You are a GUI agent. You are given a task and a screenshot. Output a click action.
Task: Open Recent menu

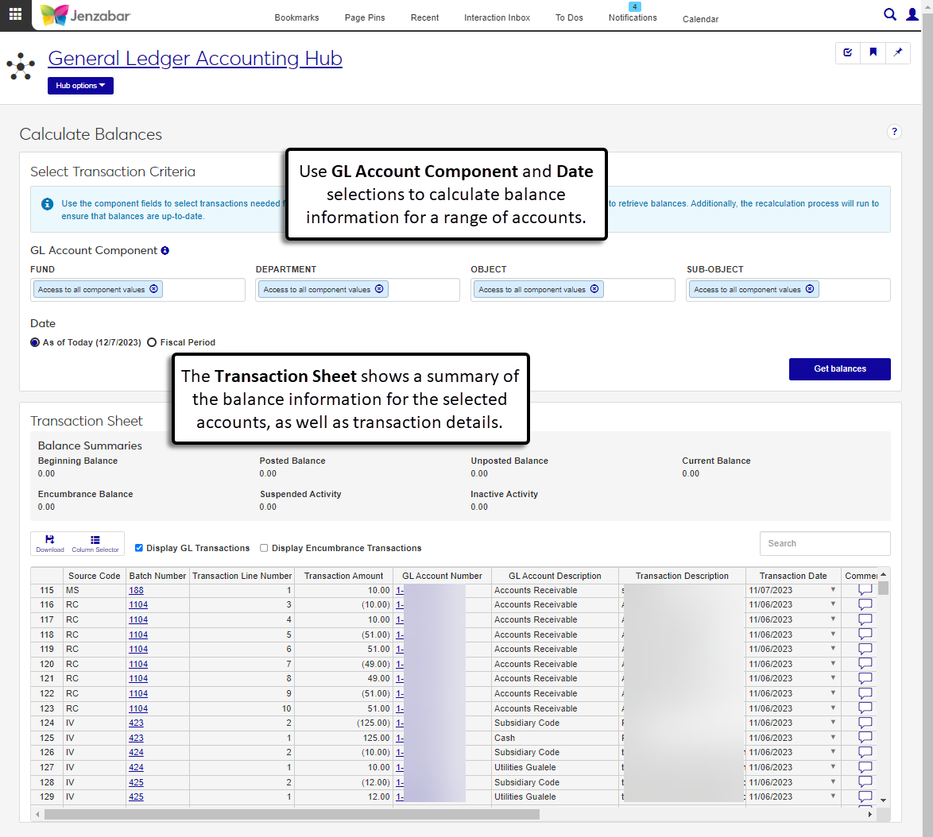click(x=425, y=17)
